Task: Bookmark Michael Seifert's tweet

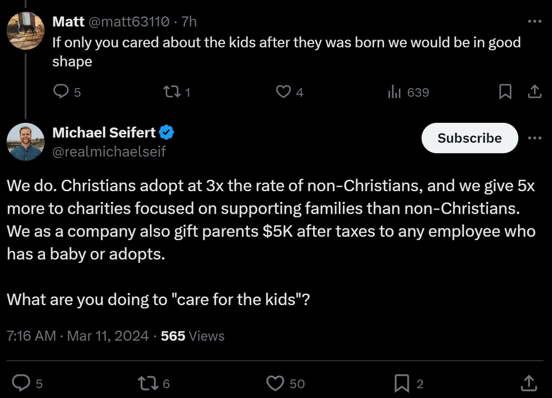Action: (x=402, y=383)
